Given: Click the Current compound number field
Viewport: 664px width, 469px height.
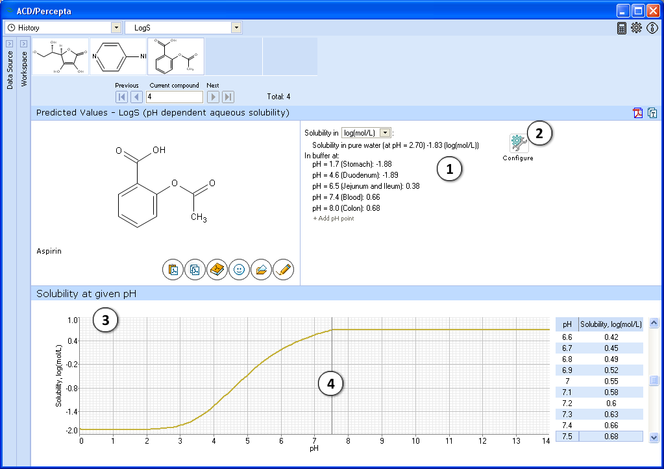Looking at the screenshot, I should coord(175,97).
